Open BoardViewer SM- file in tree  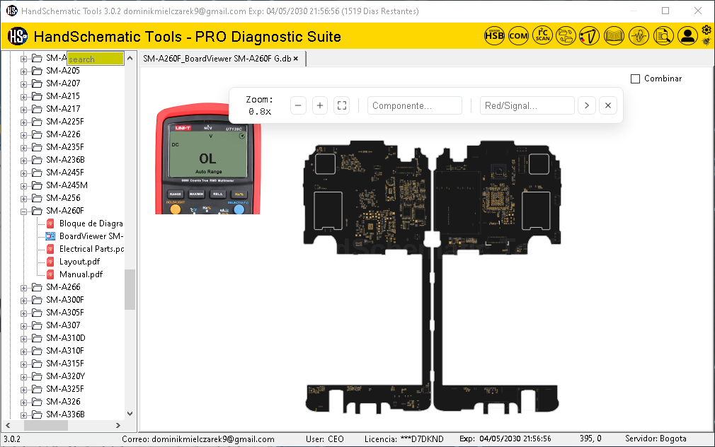(x=91, y=236)
